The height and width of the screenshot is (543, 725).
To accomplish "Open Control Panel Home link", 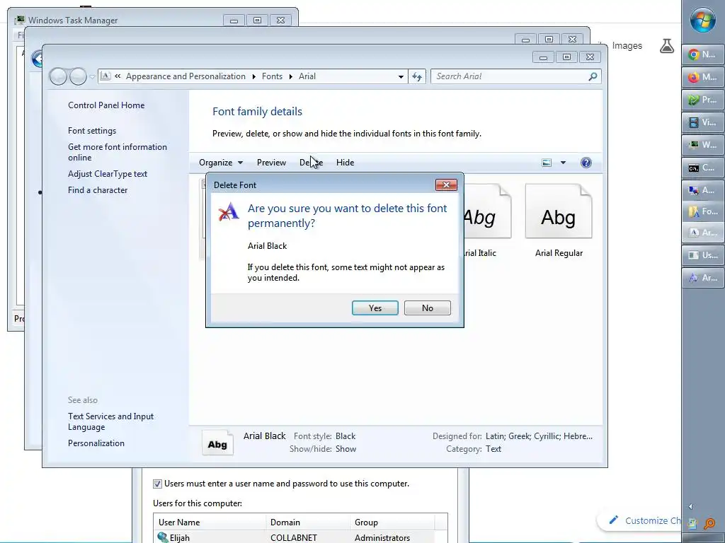I will pyautogui.click(x=106, y=105).
